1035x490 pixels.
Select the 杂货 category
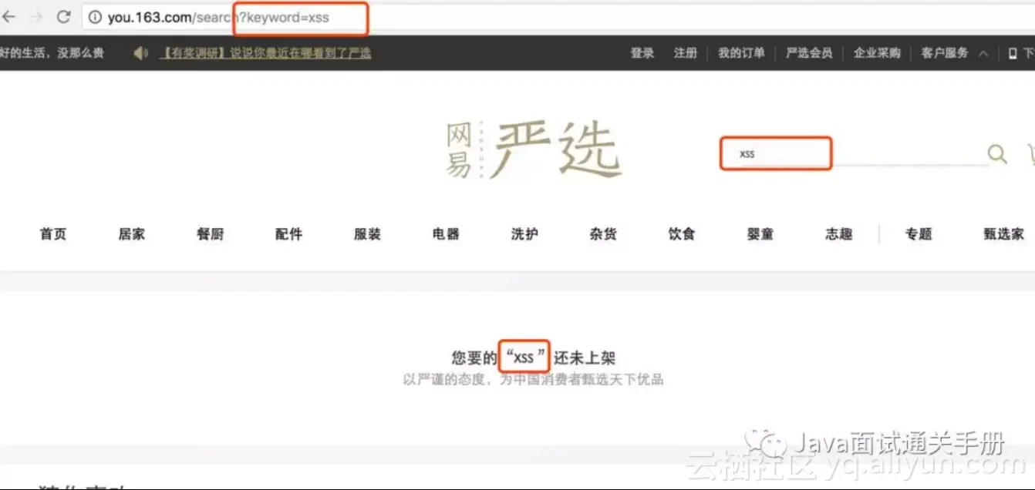click(x=603, y=234)
